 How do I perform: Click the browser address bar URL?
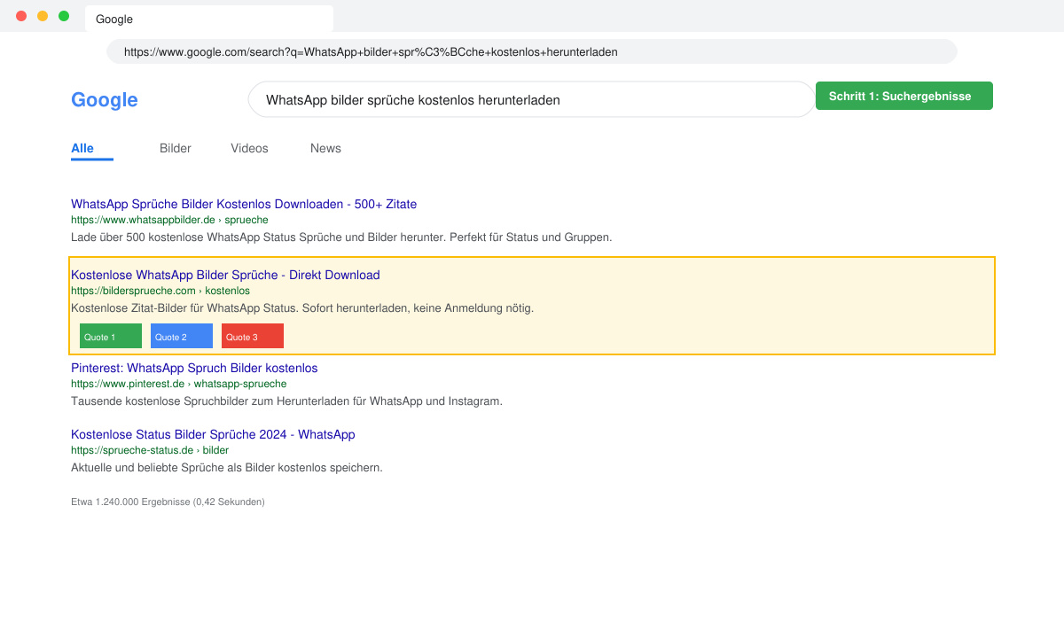(532, 51)
